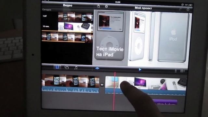Screen dimensions: 208x117
Task: Tap the 'Видео' library header
Action: (x=68, y=5)
